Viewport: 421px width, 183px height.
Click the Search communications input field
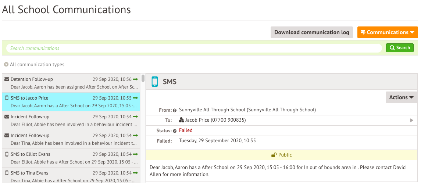click(194, 48)
